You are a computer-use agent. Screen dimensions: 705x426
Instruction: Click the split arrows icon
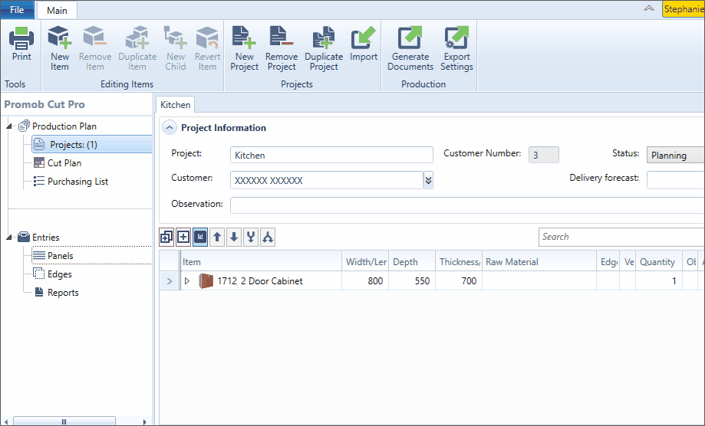268,237
